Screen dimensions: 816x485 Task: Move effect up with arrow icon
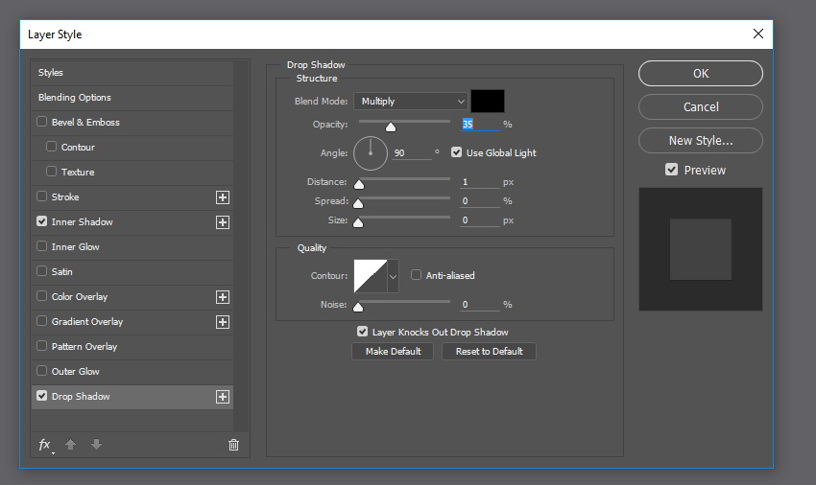71,445
